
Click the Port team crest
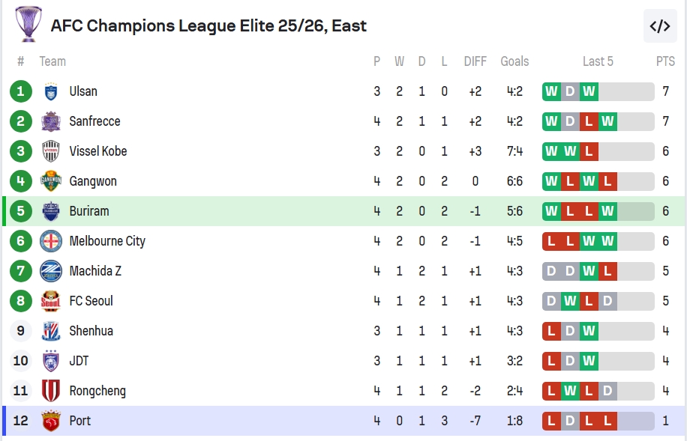51,421
